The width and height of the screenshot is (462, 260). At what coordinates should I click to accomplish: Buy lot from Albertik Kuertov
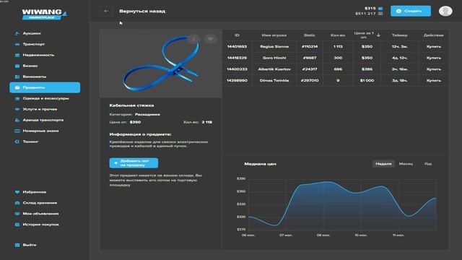coord(434,69)
